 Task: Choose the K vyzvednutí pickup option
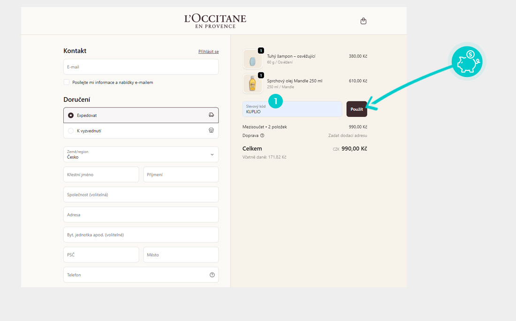coord(71,131)
